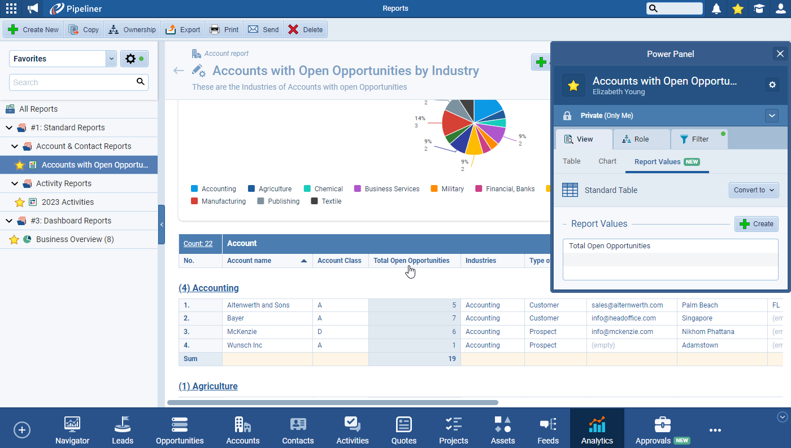Collapse the Activity Reports tree folder

[15, 183]
